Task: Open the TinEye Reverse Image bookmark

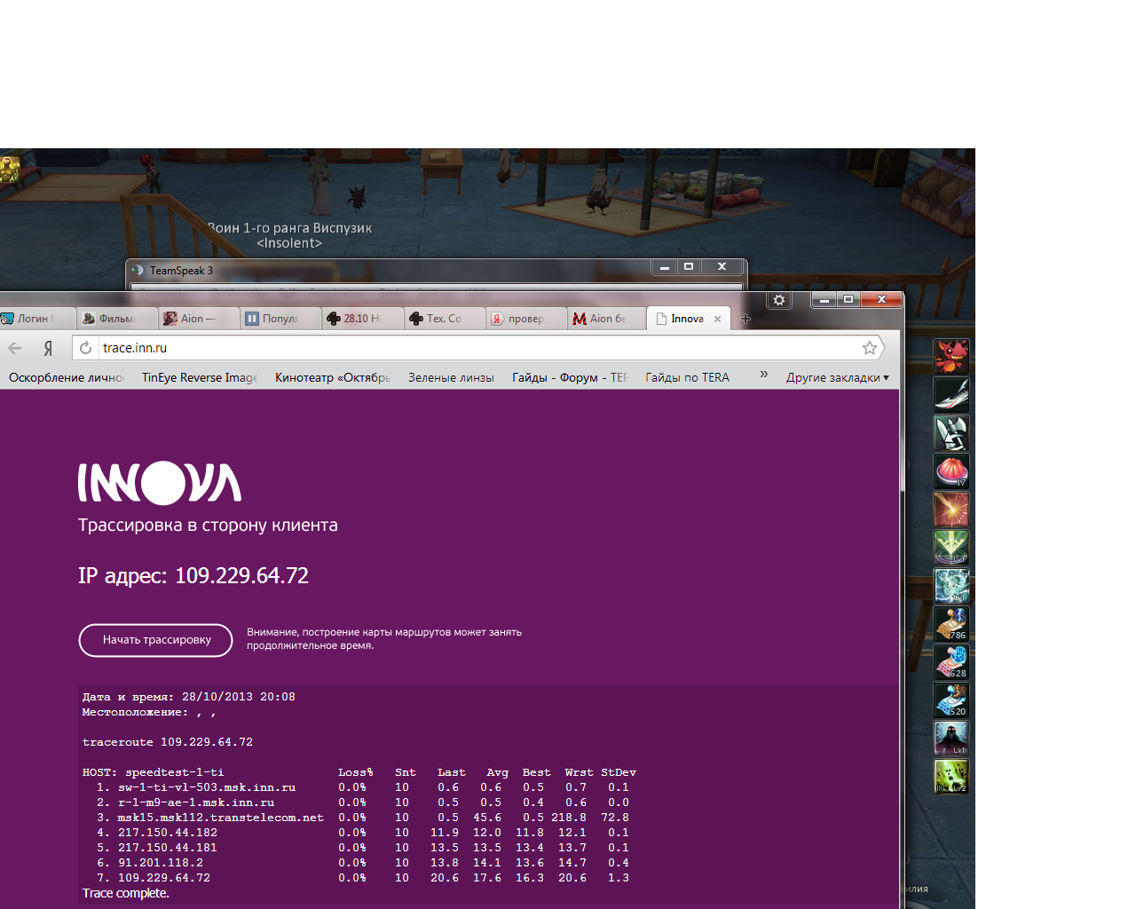Action: (x=200, y=377)
